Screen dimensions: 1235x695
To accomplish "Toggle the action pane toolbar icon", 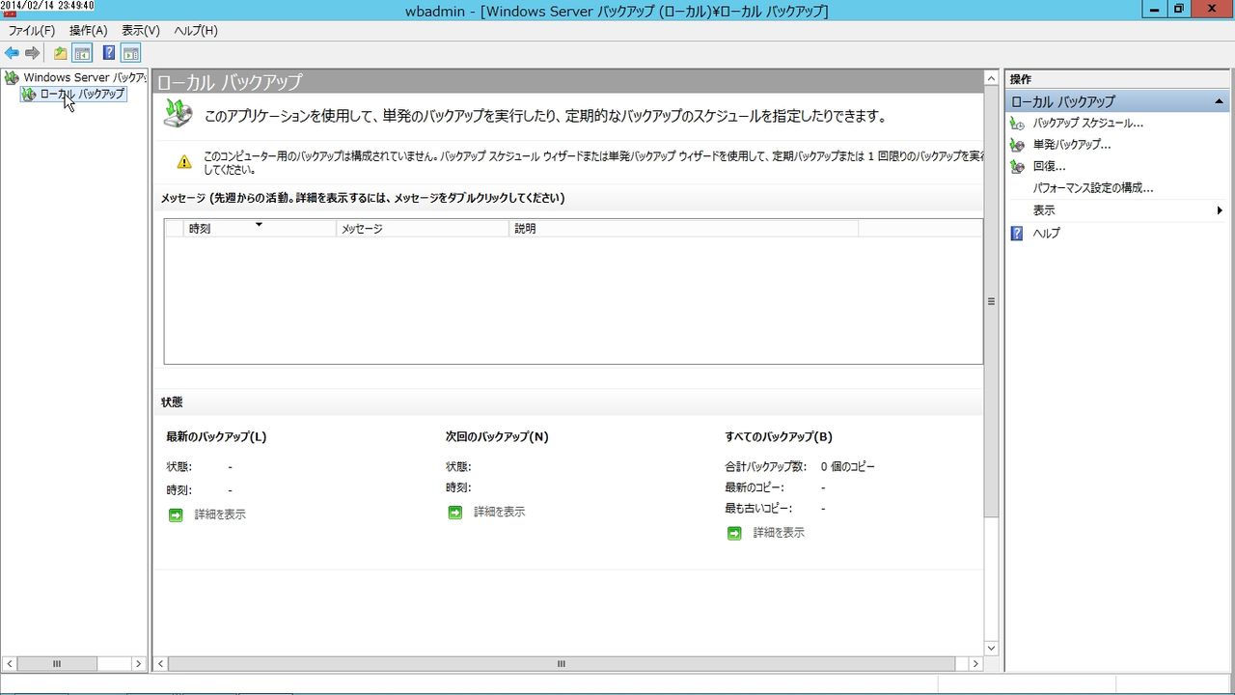I will [x=130, y=53].
